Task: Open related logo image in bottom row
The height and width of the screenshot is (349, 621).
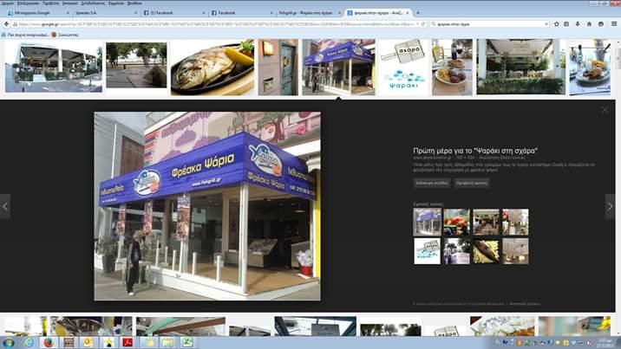Action: [427, 251]
